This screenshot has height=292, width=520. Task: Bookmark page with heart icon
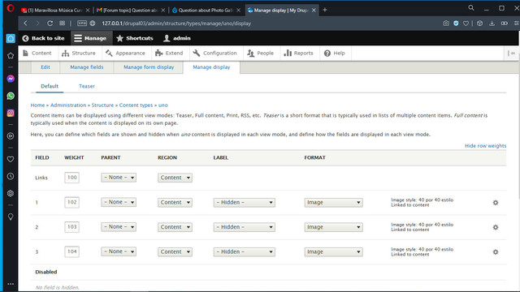tap(466, 24)
